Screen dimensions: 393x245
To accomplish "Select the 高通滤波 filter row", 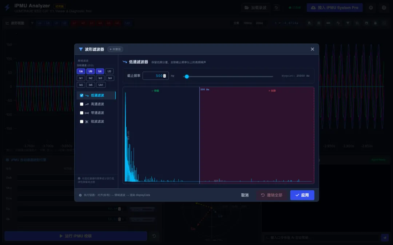I will (96, 104).
